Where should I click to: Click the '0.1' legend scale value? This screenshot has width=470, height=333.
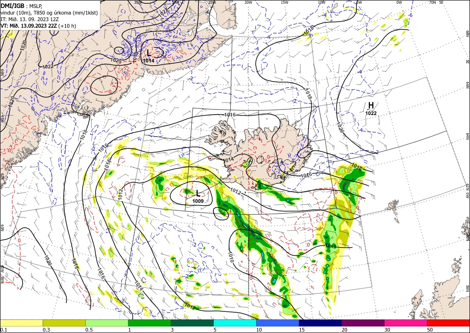click(3, 330)
